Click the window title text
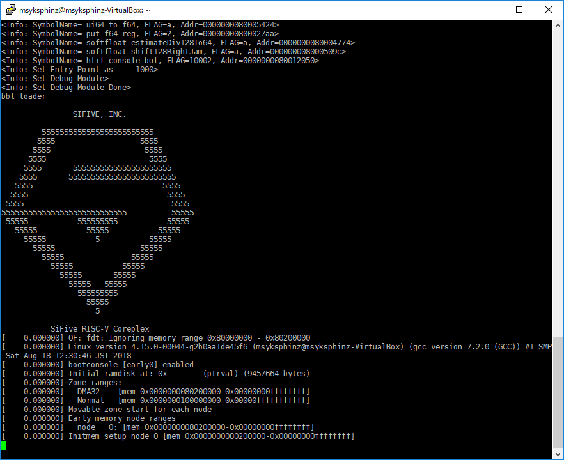Viewport: 564px width, 460px height. pos(84,10)
